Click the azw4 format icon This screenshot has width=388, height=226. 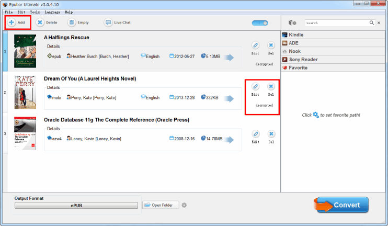(x=50, y=138)
